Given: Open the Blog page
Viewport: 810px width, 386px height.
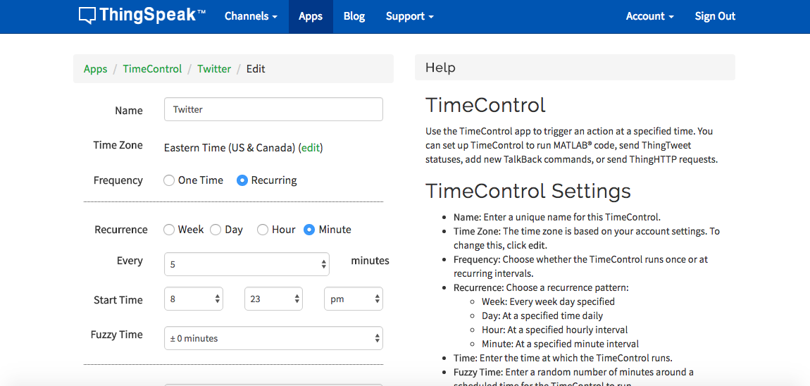Looking at the screenshot, I should [x=354, y=16].
